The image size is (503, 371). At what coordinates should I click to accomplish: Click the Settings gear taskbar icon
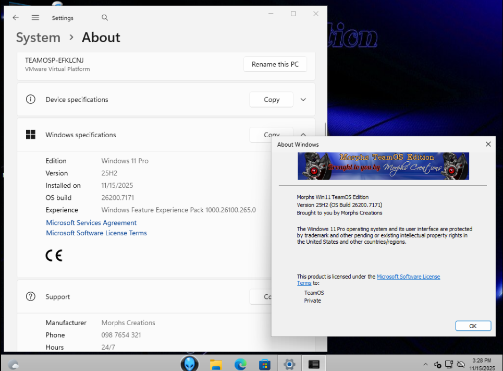(x=289, y=364)
